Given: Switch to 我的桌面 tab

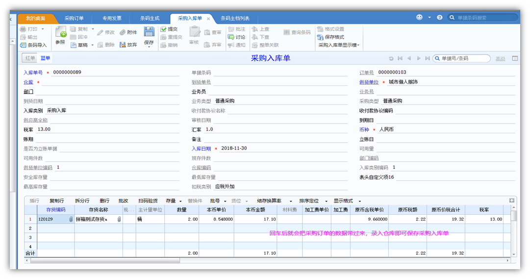Looking at the screenshot, I should pos(35,18).
